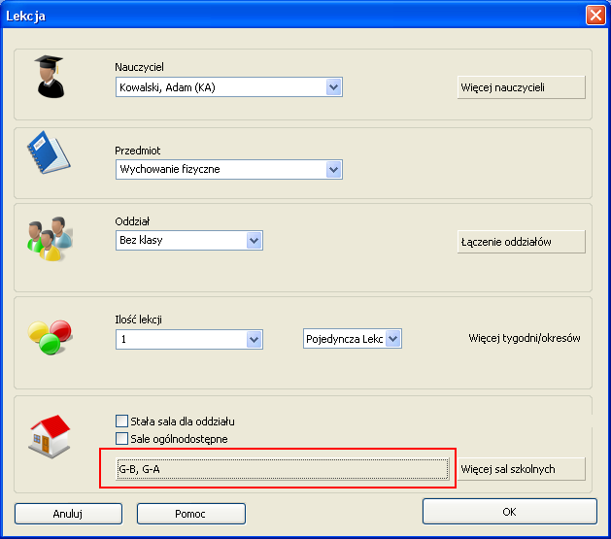Viewport: 611px width, 539px height.
Task: Click the group of students icon
Action: click(x=50, y=238)
